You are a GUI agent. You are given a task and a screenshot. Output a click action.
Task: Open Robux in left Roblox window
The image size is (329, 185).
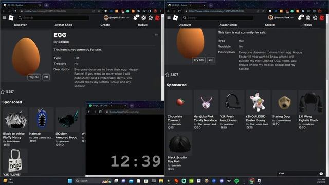click(143, 25)
